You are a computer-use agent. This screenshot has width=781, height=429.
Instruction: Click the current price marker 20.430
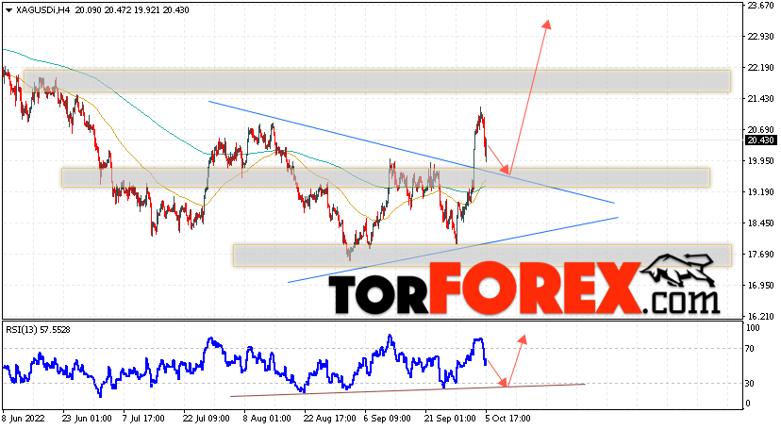click(760, 140)
